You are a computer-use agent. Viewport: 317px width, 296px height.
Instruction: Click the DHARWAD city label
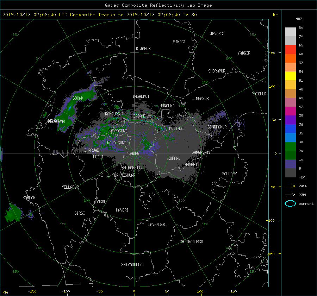tap(92, 150)
